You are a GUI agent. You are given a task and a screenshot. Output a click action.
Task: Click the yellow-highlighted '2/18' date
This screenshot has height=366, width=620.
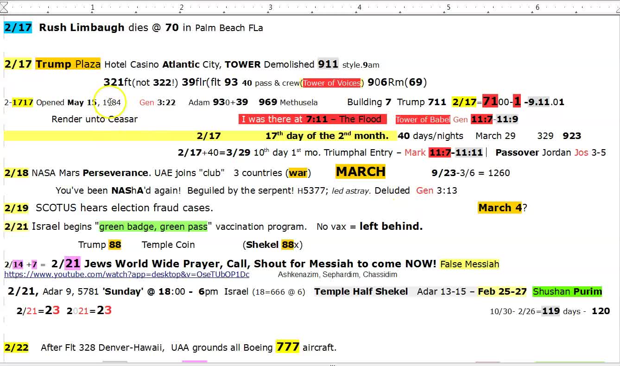pos(16,173)
